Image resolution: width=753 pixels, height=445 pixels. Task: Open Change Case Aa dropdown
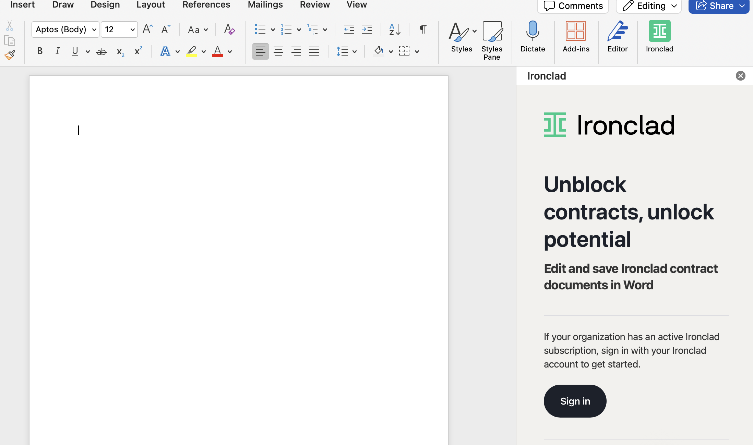point(198,29)
